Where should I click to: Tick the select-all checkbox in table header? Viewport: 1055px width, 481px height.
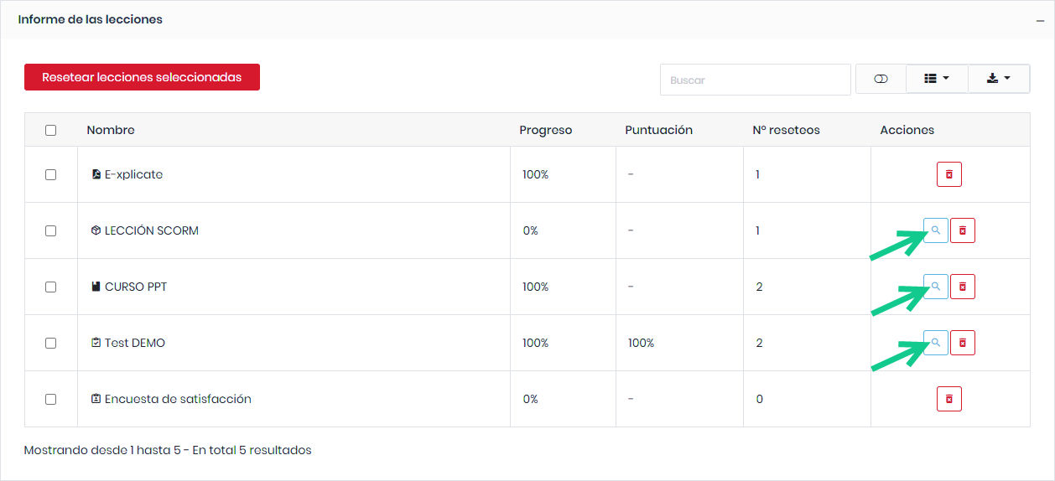[x=50, y=130]
